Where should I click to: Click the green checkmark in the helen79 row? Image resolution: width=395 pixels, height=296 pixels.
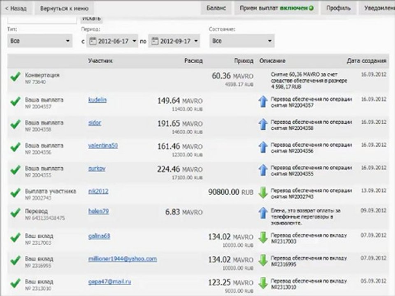click(15, 213)
